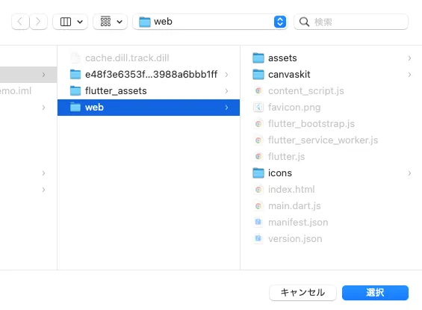This screenshot has width=422, height=310.
Task: Expand the icons folder chevron
Action: click(x=409, y=173)
